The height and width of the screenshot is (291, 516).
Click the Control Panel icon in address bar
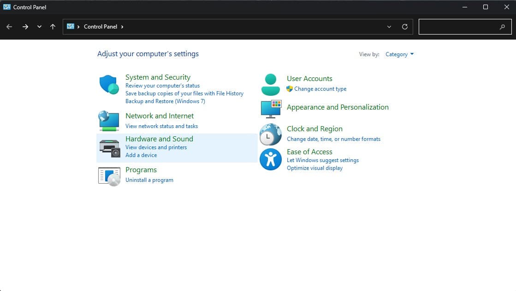tap(71, 26)
